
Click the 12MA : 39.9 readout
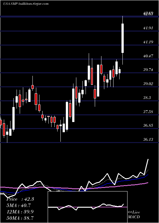pos(20,212)
